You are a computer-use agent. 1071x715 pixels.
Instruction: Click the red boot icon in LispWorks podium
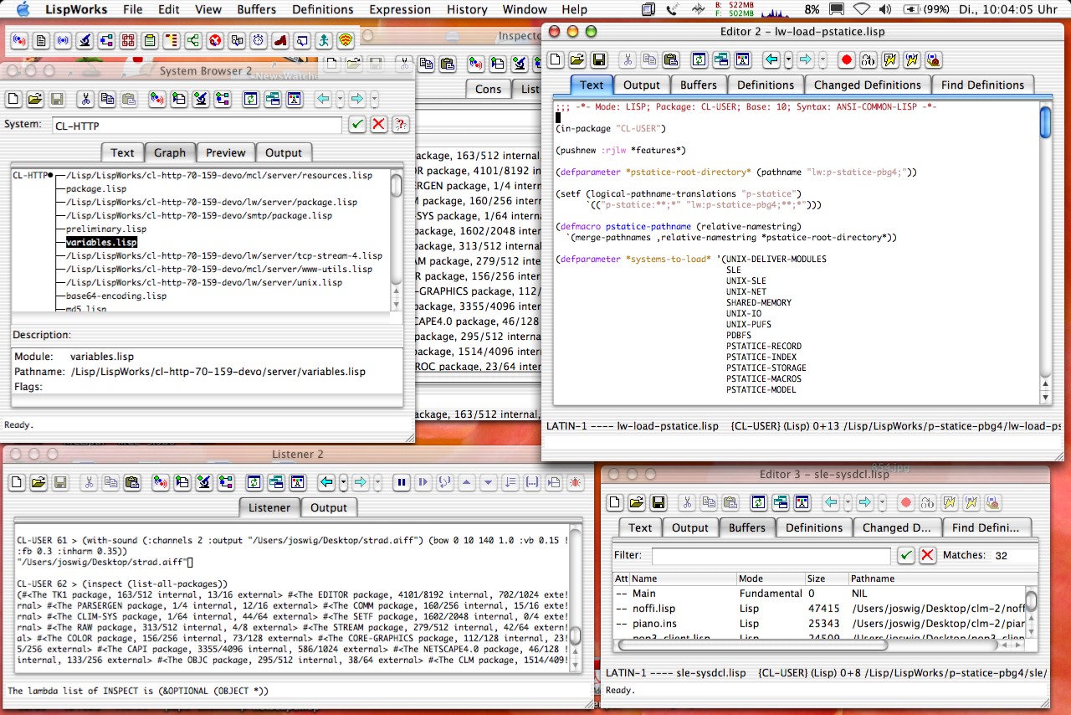pos(280,40)
